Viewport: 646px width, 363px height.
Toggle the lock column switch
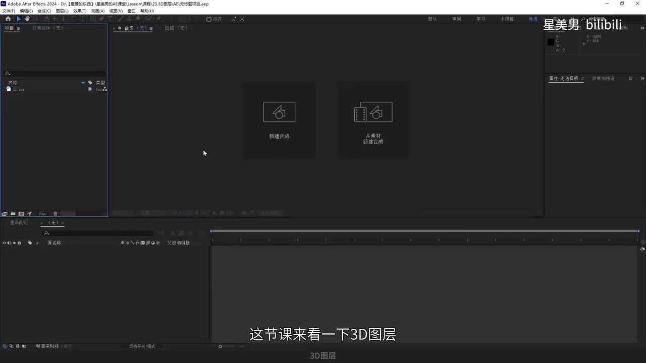[x=19, y=243]
